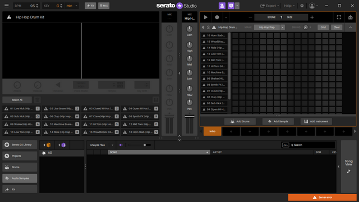The width and height of the screenshot is (359, 202).
Task: Open settings gear
Action: point(302,6)
